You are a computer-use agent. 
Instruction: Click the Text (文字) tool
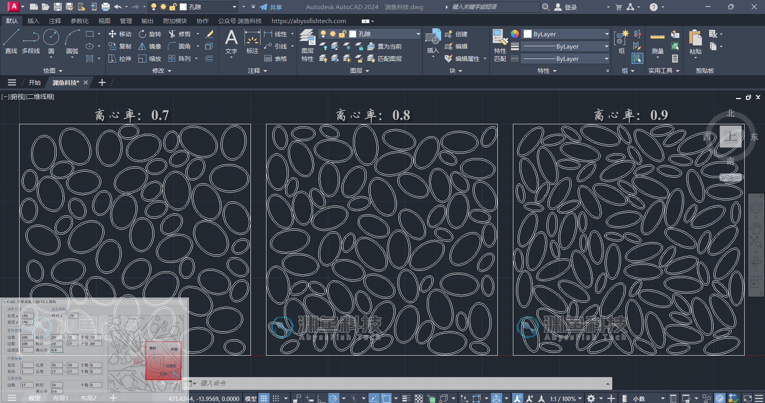(231, 42)
